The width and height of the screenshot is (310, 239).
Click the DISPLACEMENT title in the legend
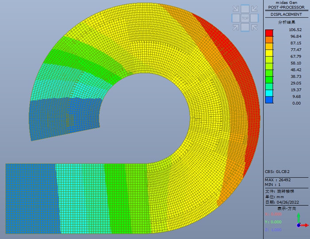coord(286,14)
